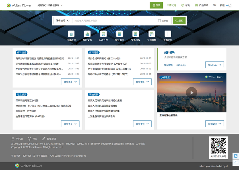Screen dimensions: 239x170
Task: Expand the 法律法规 search type dropdown
Action: pyautogui.click(x=63, y=21)
